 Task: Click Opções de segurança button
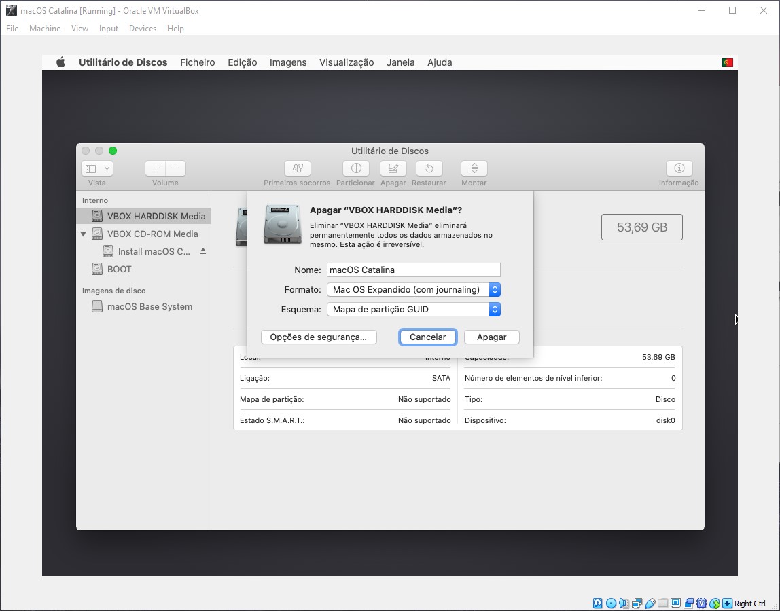[319, 337]
